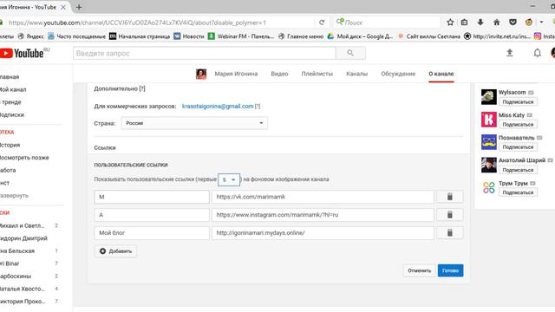Subscribe to Miss Katy
Image resolution: width=555 pixels, height=312 pixels.
coord(518,125)
